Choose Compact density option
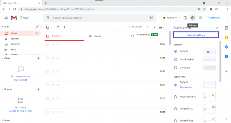This screenshot has width=231, height=123. (175, 68)
